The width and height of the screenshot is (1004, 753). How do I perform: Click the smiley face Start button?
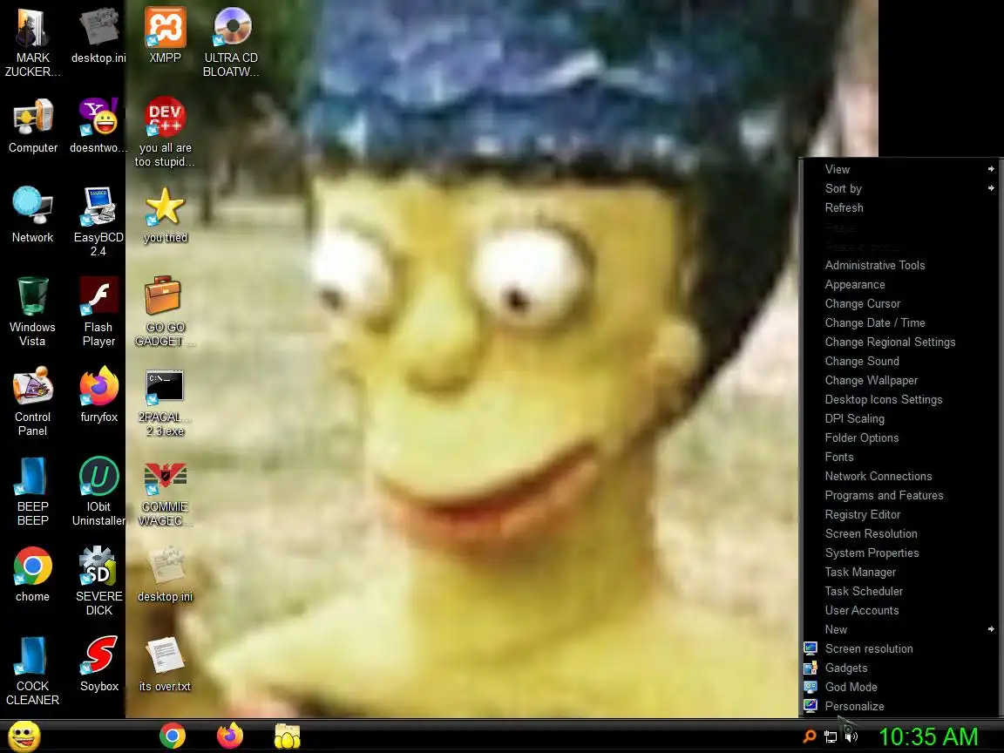coord(24,736)
